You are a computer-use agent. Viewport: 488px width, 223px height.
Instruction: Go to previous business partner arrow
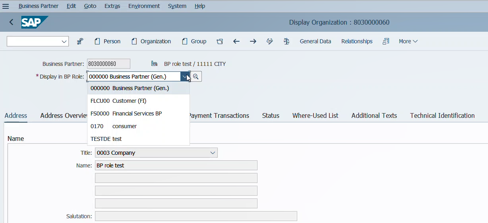click(236, 41)
